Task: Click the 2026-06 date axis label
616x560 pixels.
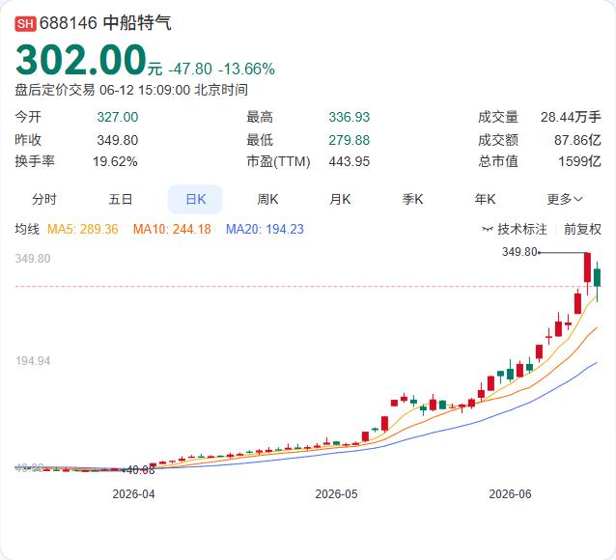Action: point(510,494)
